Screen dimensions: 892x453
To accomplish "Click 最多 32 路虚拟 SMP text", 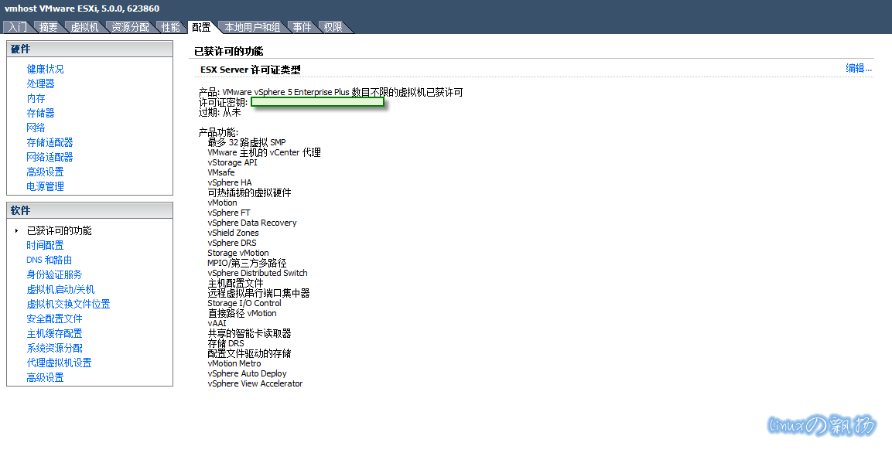I will tap(247, 142).
